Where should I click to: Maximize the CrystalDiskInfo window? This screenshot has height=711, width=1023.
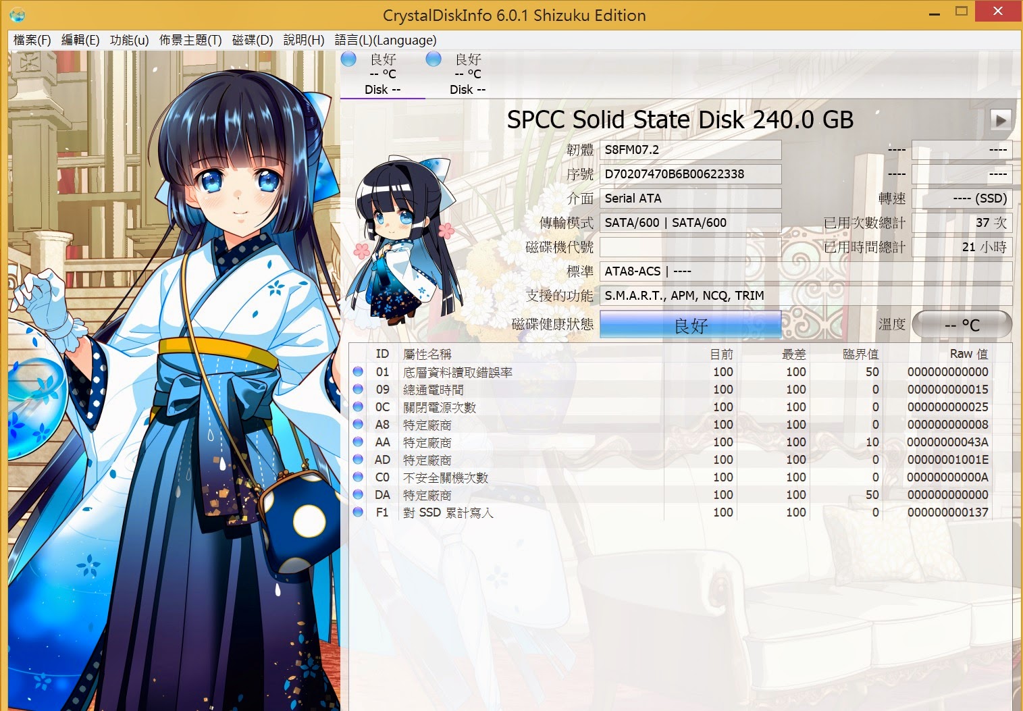click(962, 11)
